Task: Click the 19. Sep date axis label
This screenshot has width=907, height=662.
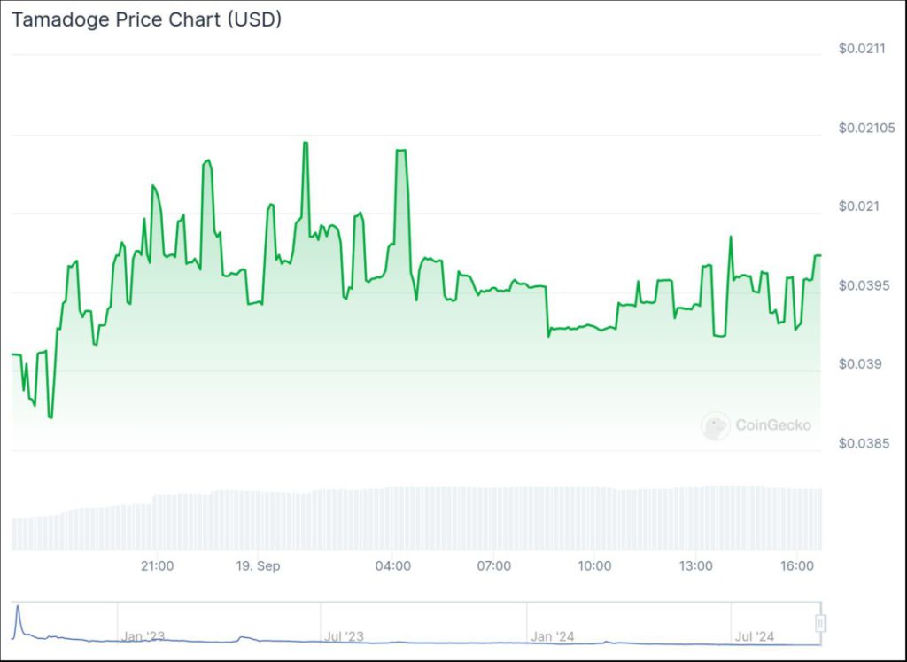Action: [260, 566]
